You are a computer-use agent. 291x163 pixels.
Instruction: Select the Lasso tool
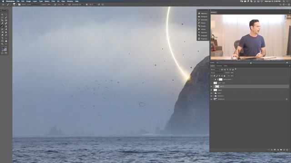tap(2, 17)
